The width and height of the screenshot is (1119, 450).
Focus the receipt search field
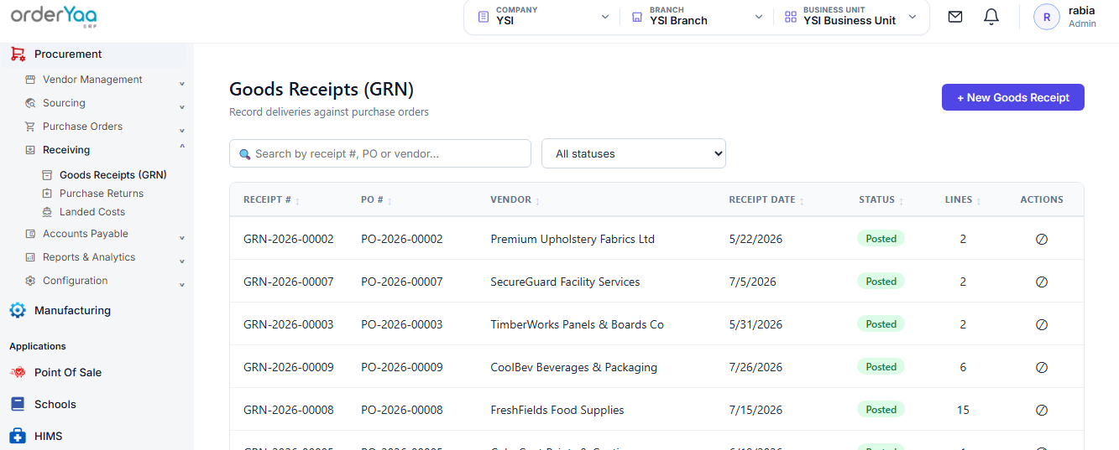coord(380,153)
